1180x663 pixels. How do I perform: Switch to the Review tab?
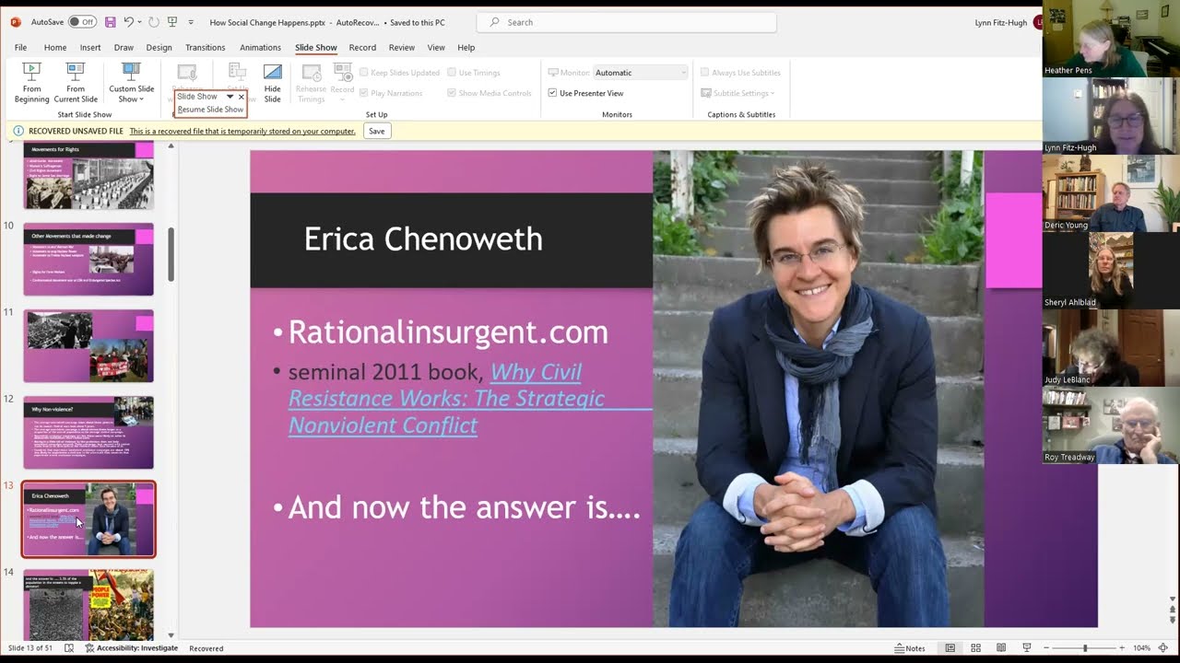[402, 47]
